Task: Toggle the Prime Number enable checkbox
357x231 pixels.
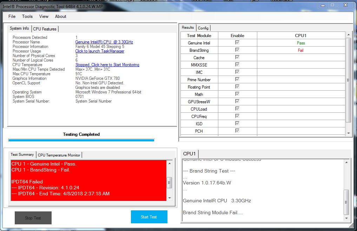Action: [x=237, y=79]
